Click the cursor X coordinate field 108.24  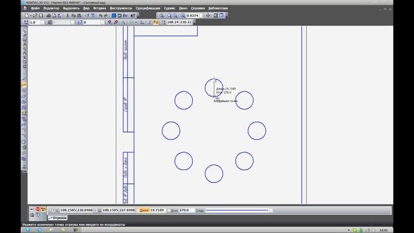173,22
